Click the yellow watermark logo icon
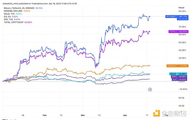190x120 pixels. coord(156,113)
